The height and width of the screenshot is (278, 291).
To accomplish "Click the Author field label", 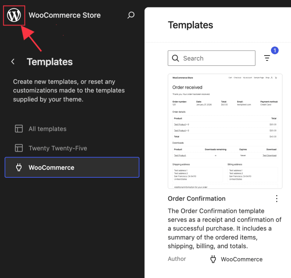I will pyautogui.click(x=177, y=259).
